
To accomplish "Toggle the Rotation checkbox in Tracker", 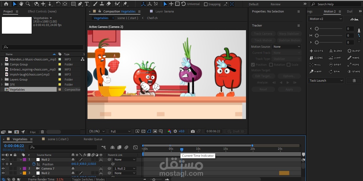I will [x=271, y=65].
